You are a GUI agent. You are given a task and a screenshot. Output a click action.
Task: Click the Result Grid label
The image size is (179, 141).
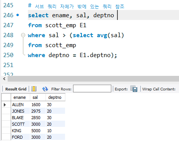tap(16, 89)
